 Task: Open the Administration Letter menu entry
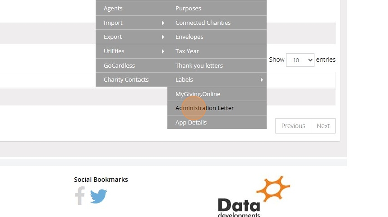[x=204, y=108]
